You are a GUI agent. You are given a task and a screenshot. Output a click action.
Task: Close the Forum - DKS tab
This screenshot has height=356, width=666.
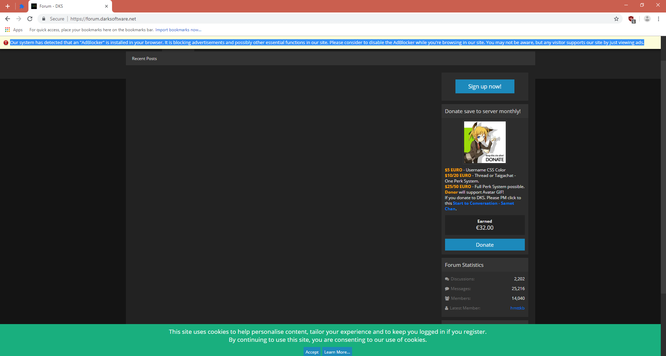(106, 6)
